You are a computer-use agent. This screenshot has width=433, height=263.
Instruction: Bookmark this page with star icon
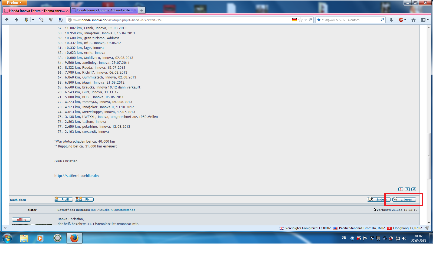click(300, 20)
